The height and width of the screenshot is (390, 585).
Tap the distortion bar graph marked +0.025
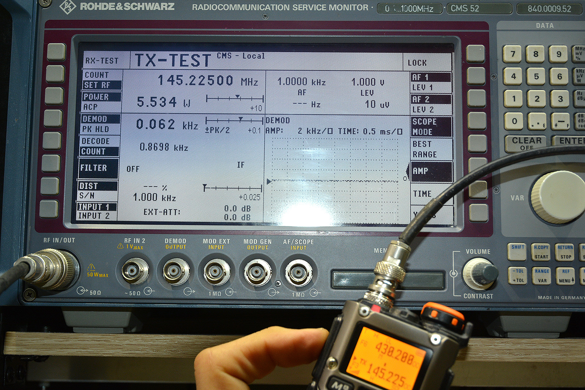[232, 188]
